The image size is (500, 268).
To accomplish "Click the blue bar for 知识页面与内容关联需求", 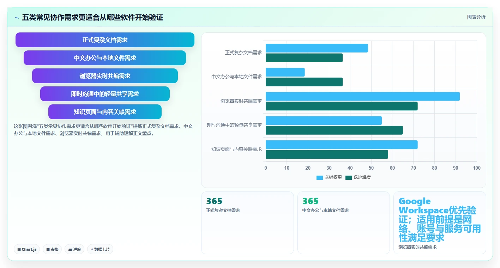I will click(342, 145).
